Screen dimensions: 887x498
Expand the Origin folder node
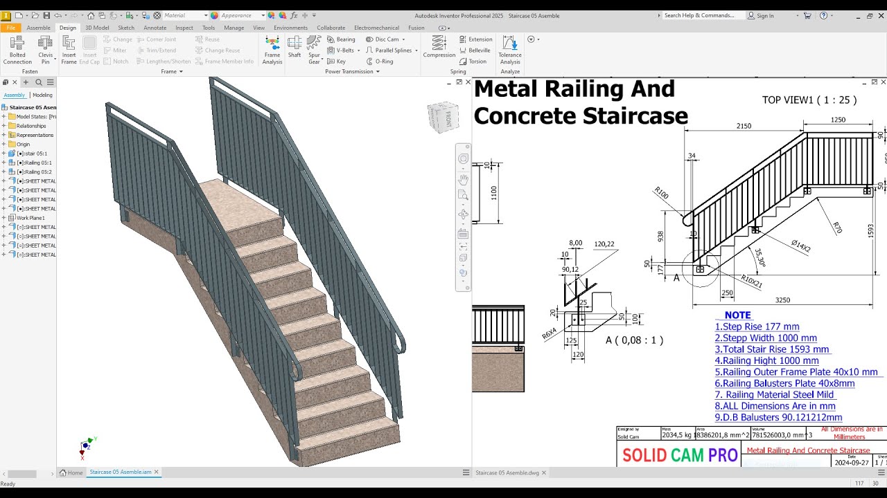tap(3, 145)
